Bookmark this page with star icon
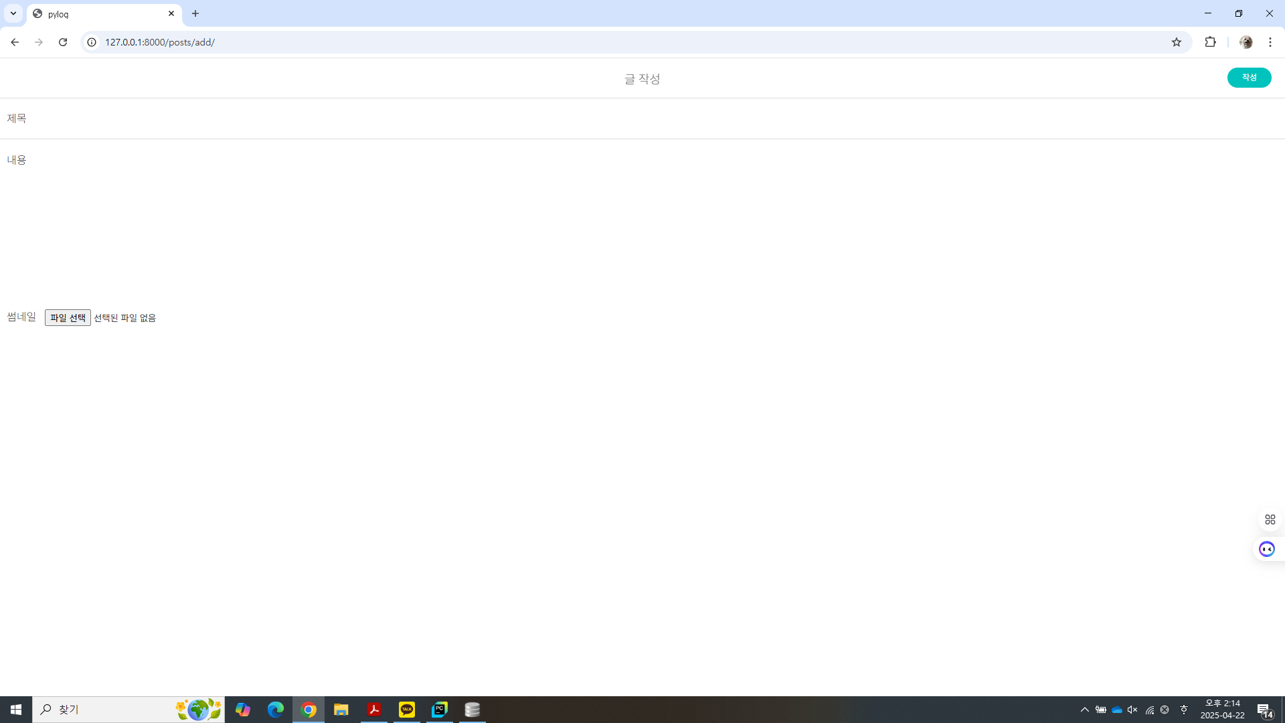 (1177, 42)
